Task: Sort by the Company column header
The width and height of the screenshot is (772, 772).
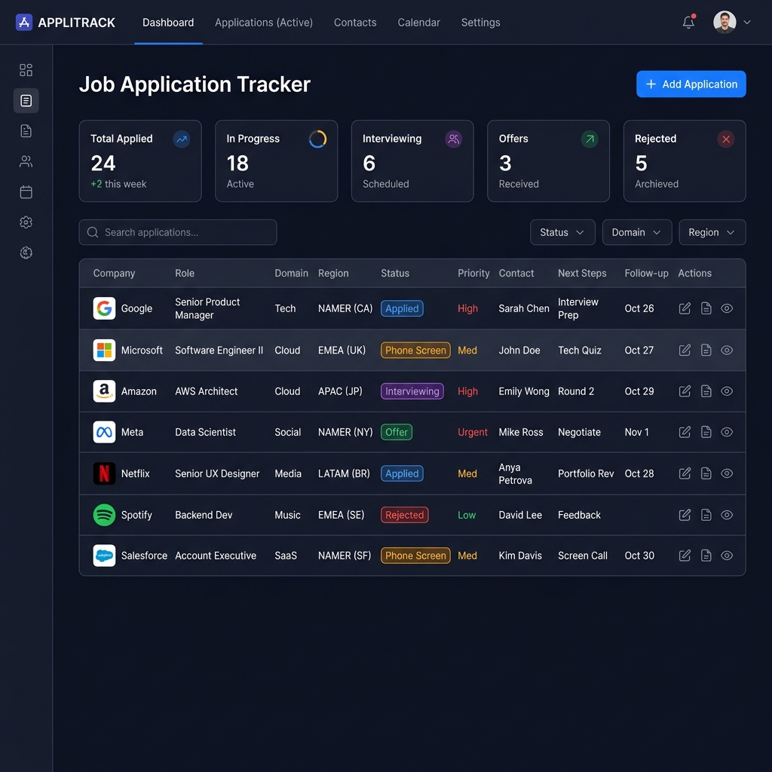Action: coord(115,273)
